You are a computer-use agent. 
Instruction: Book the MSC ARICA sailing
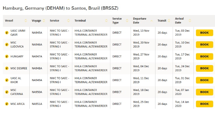point(204,104)
